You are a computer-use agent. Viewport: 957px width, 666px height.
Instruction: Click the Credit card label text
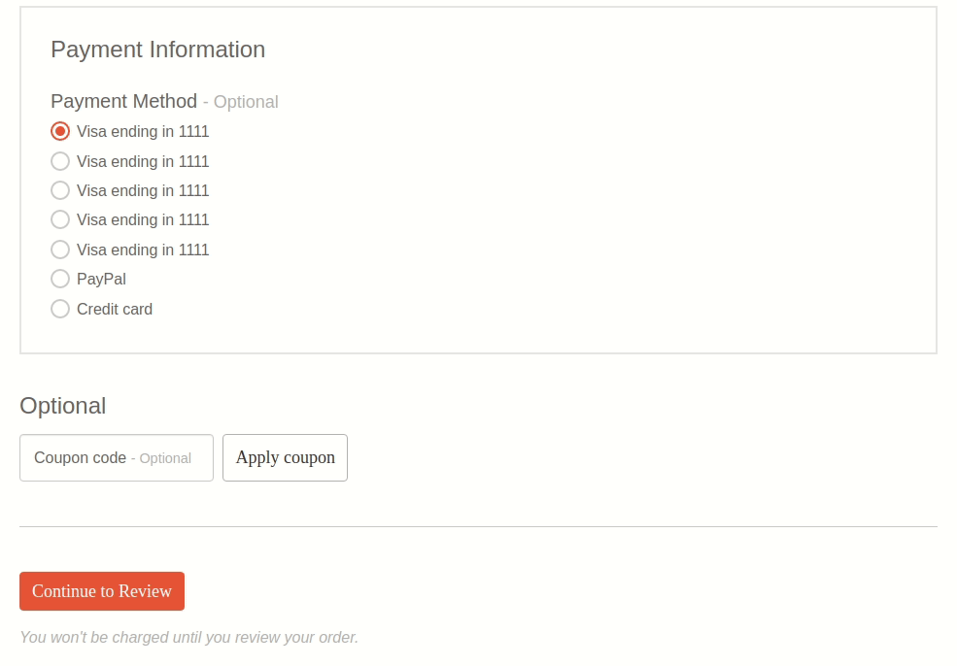coord(115,309)
